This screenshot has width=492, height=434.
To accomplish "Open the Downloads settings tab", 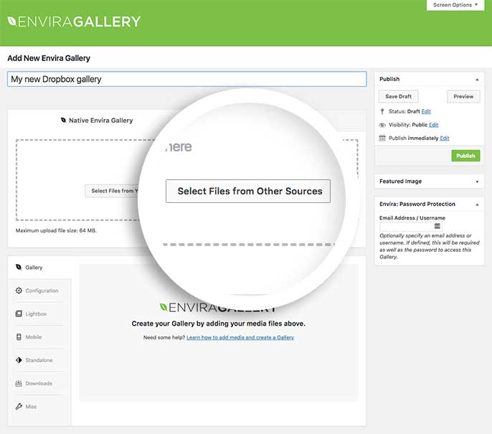I will pyautogui.click(x=39, y=384).
